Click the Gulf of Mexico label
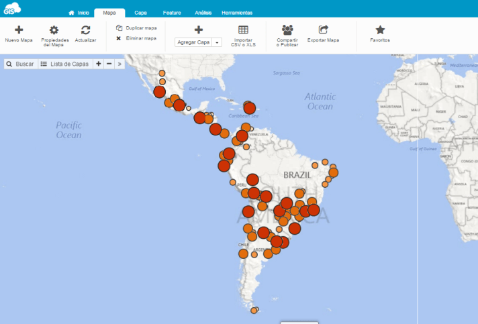This screenshot has width=478, height=324. [x=202, y=89]
